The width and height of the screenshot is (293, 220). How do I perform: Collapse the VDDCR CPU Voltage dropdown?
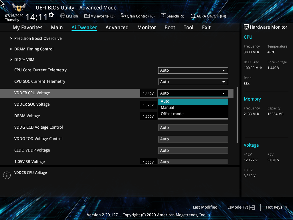tap(193, 93)
